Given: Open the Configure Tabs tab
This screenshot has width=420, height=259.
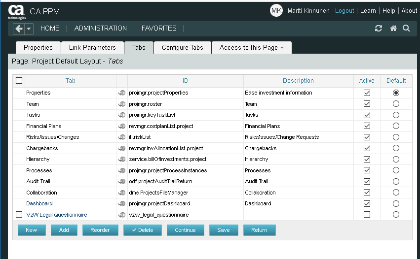Looking at the screenshot, I should point(182,48).
